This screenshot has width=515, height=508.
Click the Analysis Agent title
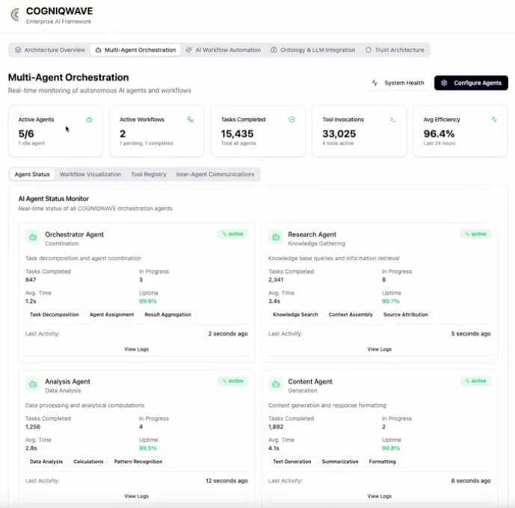[x=68, y=382]
